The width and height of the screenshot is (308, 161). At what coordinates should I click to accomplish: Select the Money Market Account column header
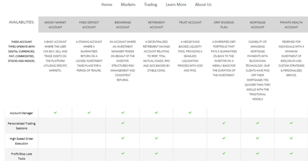(55, 25)
